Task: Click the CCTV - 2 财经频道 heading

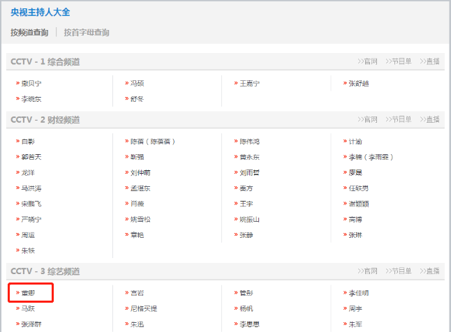Action: click(45, 119)
